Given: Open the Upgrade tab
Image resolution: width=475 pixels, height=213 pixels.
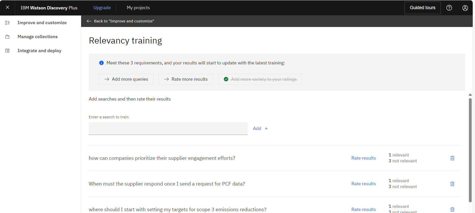Looking at the screenshot, I should (x=102, y=8).
